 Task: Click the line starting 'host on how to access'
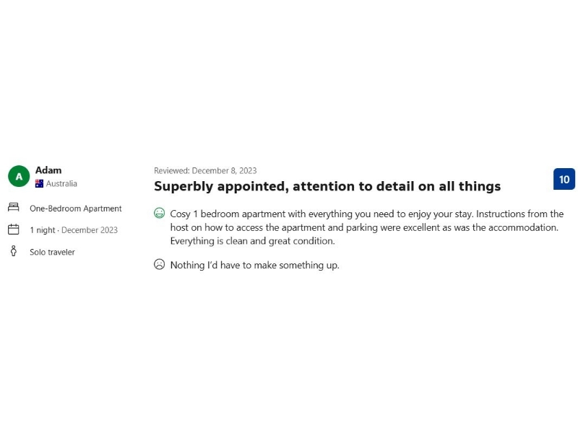[364, 227]
